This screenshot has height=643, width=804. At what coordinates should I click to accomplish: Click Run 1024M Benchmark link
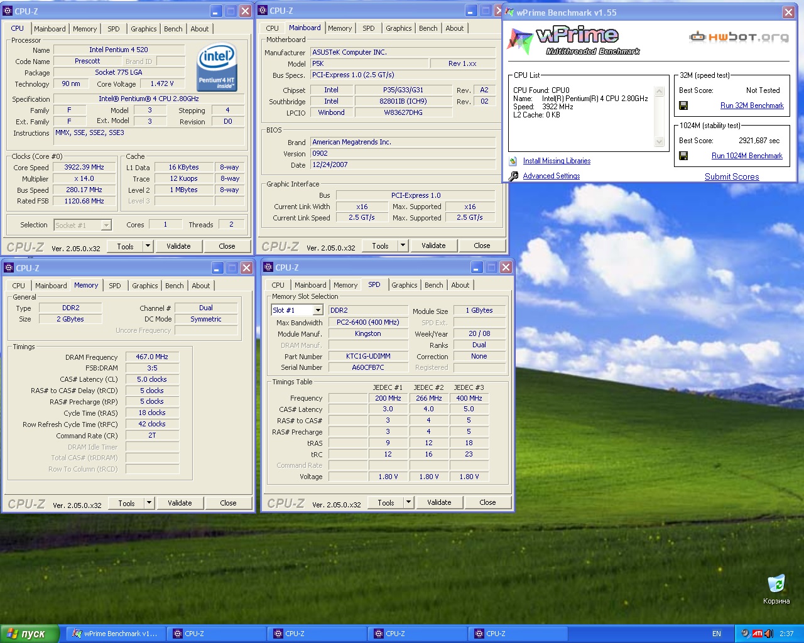(x=747, y=156)
